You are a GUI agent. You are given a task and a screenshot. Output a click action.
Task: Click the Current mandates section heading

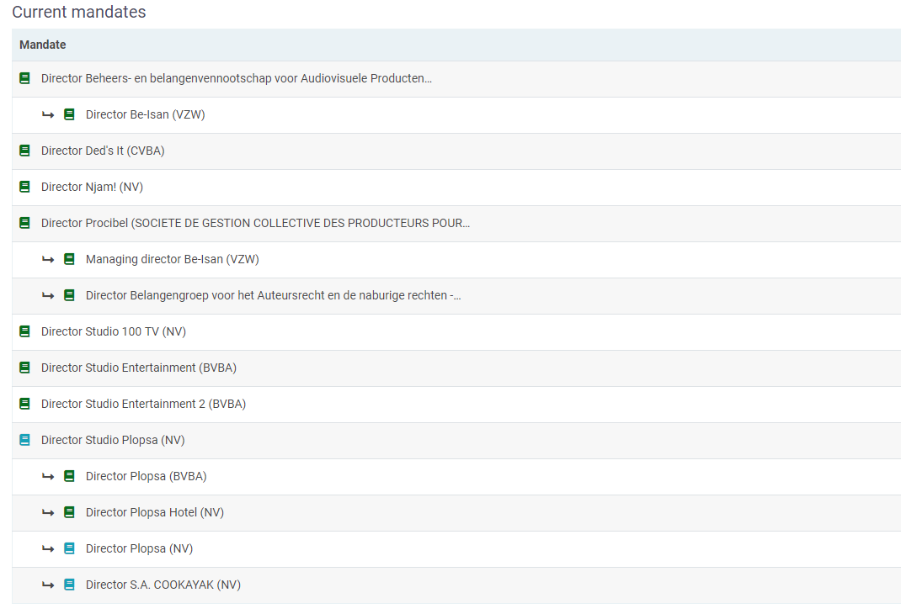[x=79, y=12]
